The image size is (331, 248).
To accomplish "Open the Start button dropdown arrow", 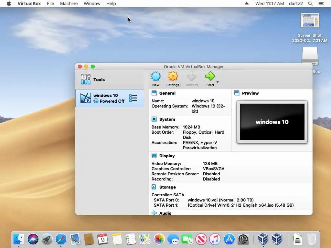I will click(x=218, y=82).
